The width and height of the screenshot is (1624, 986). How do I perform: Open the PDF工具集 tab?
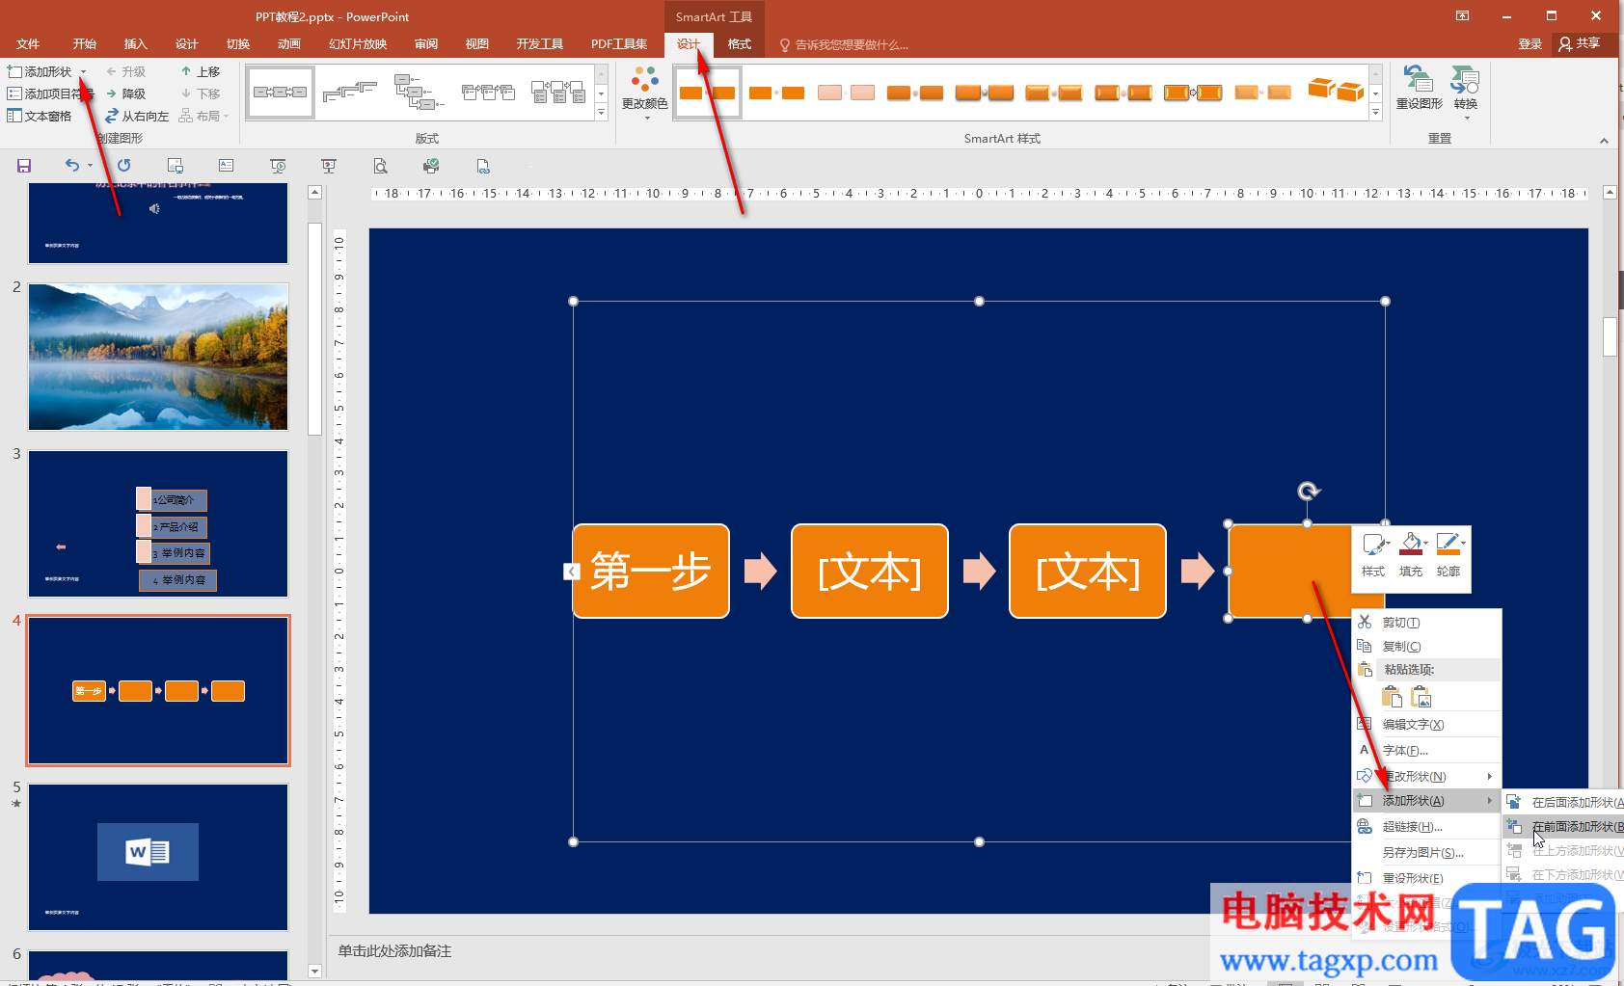[619, 44]
